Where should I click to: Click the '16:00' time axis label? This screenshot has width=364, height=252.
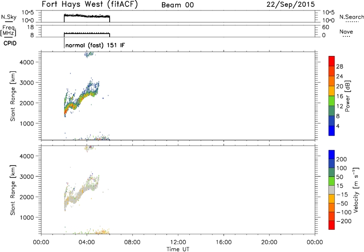click(223, 242)
